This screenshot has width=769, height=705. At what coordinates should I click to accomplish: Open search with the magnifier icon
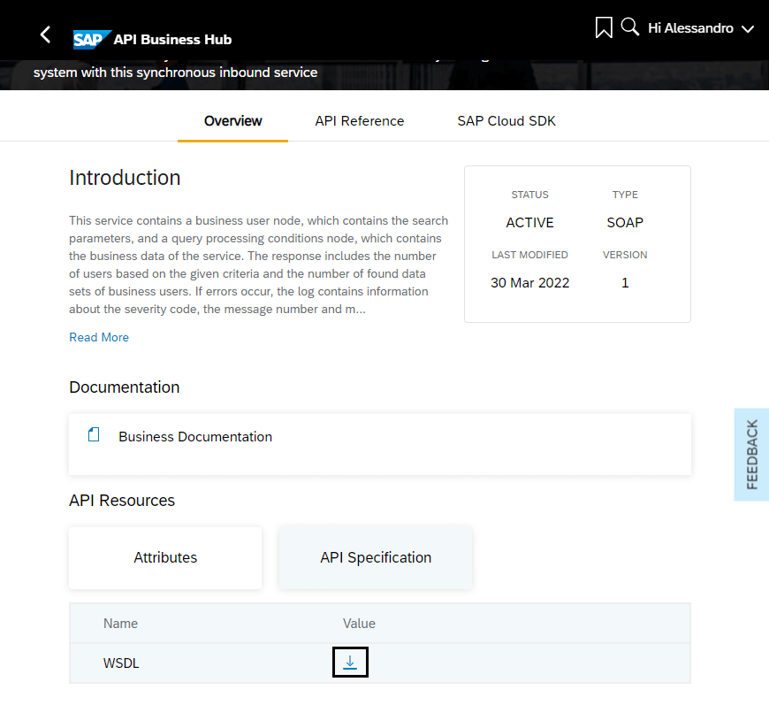point(629,27)
